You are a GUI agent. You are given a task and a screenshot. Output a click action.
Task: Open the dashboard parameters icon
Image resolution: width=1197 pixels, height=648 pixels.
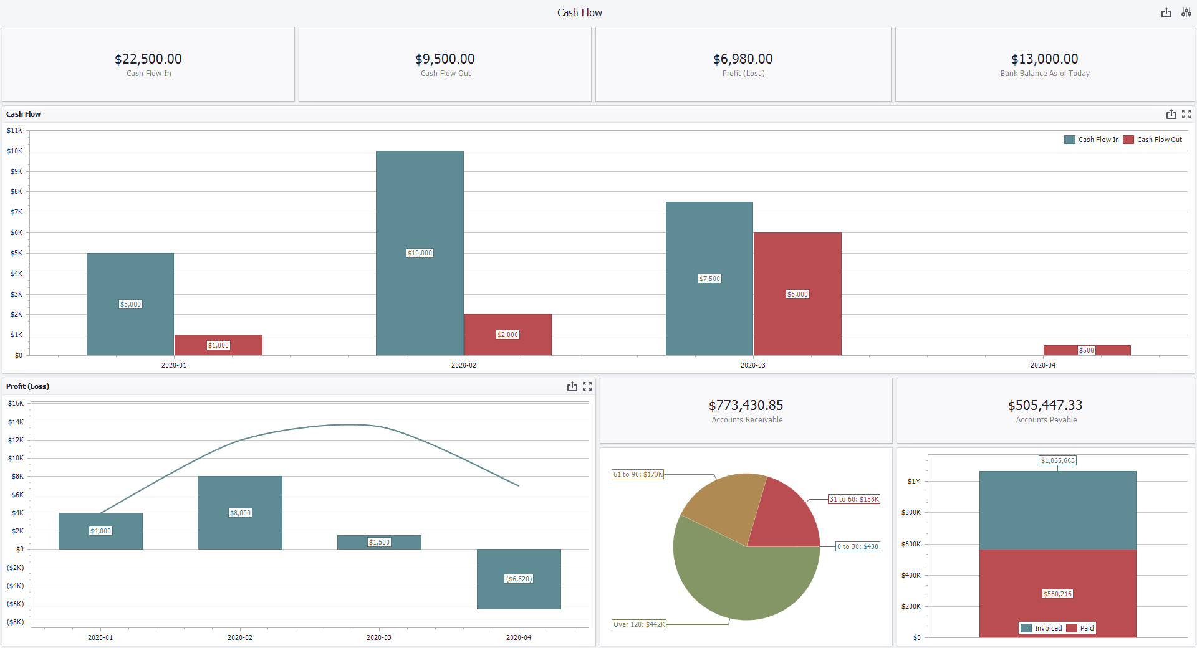click(1186, 12)
